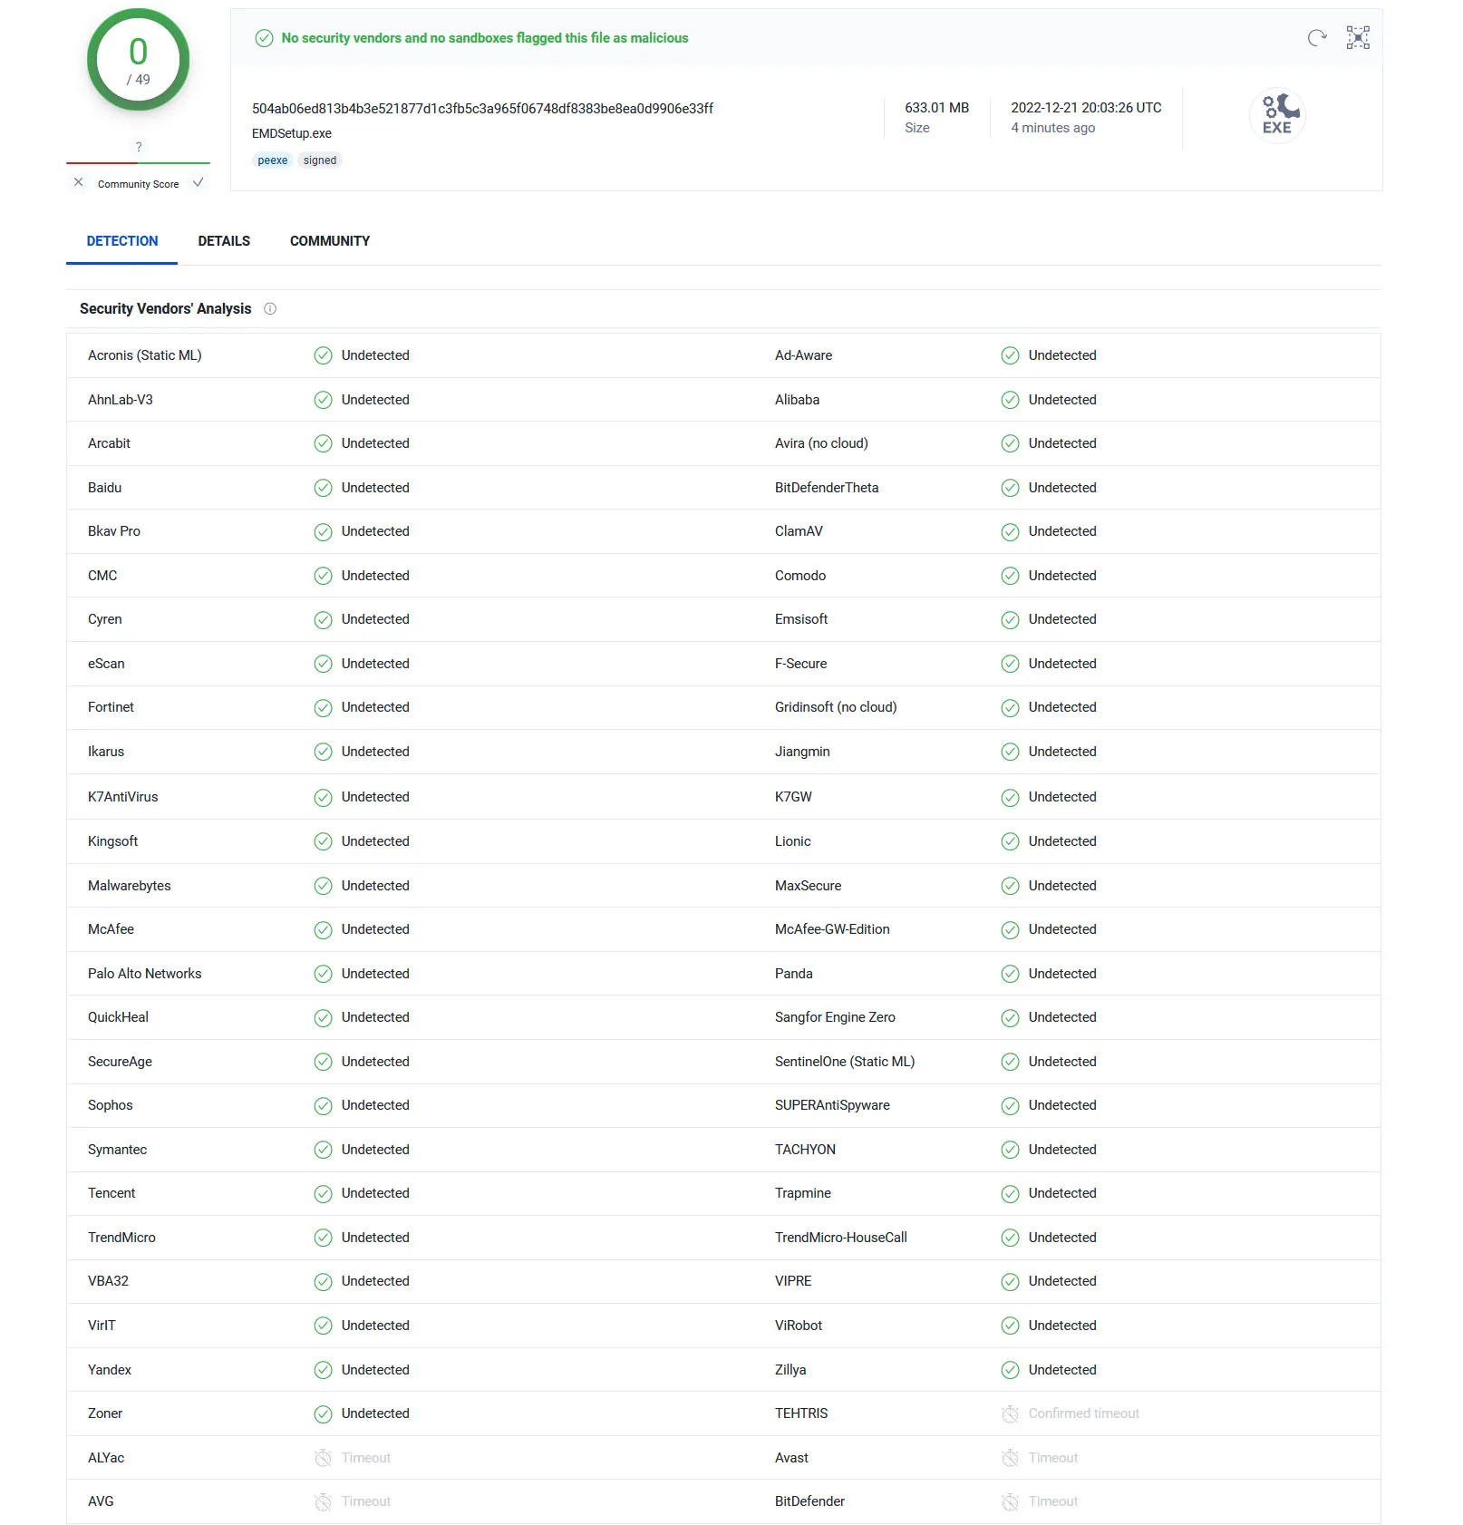This screenshot has height=1525, width=1463.
Task: Click the Undetected status for ViRobot
Action: (1062, 1326)
